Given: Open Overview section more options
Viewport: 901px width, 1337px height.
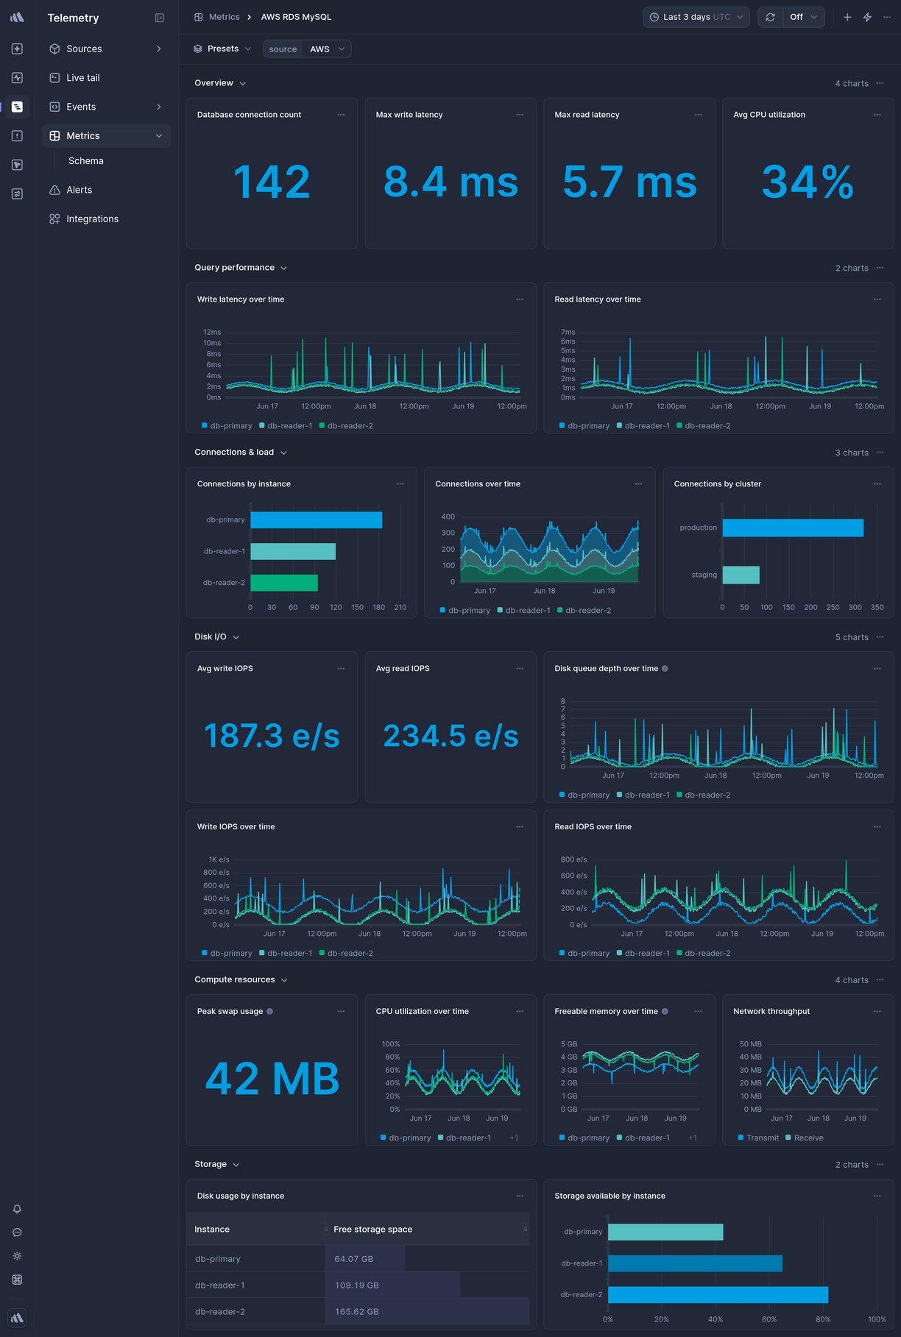Looking at the screenshot, I should click(880, 83).
